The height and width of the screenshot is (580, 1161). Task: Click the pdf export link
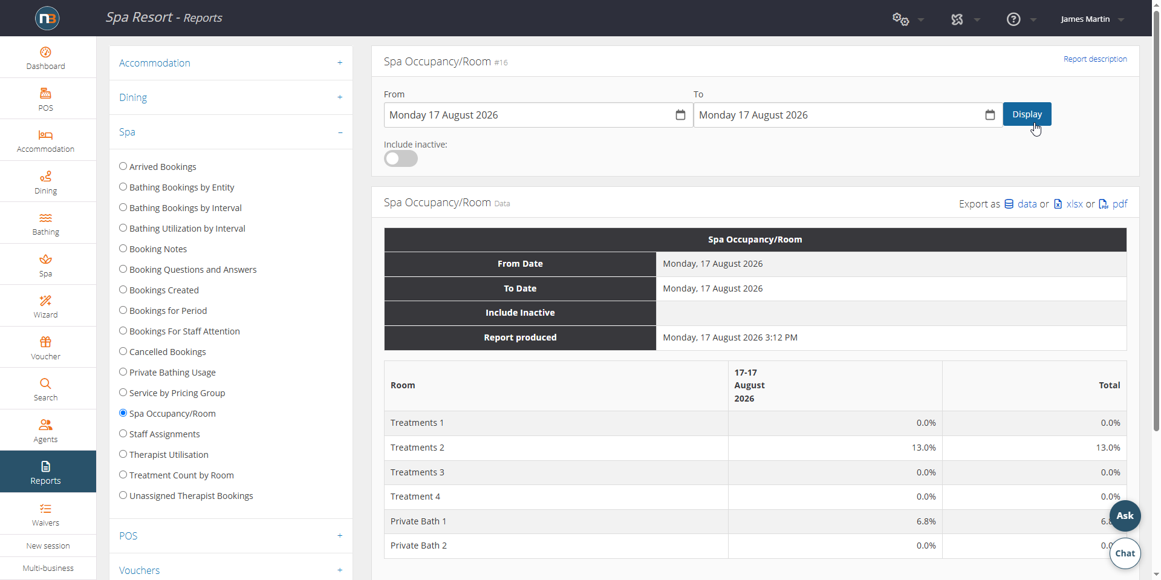click(1120, 204)
